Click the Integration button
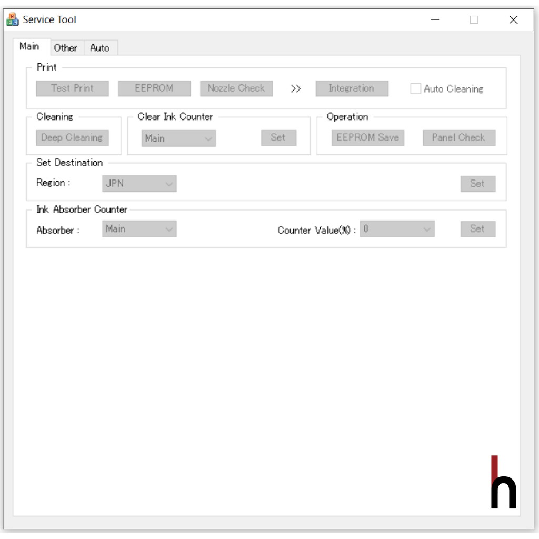Viewport: 539px width, 539px height. coord(352,88)
